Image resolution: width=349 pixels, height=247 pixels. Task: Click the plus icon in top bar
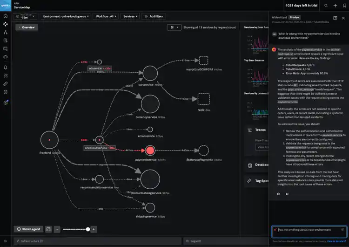point(335,6)
